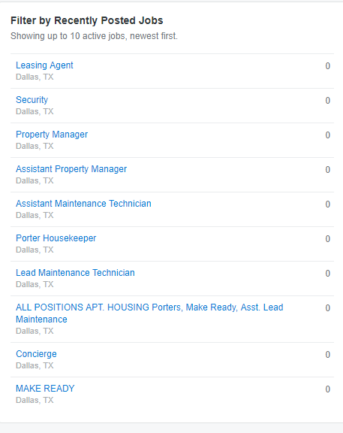This screenshot has width=343, height=433.
Task: Select the Property Manager job
Action: click(x=52, y=135)
